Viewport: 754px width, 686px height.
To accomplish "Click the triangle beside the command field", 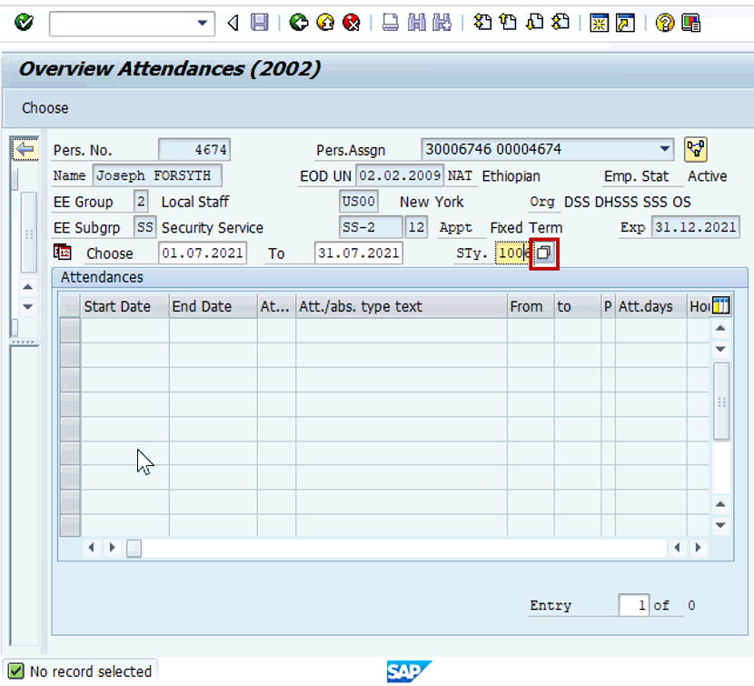I will click(x=233, y=23).
